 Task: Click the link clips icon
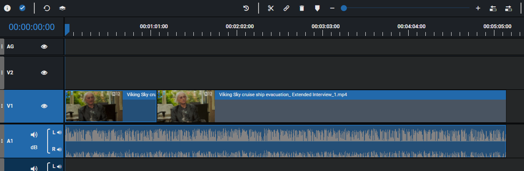pyautogui.click(x=286, y=8)
